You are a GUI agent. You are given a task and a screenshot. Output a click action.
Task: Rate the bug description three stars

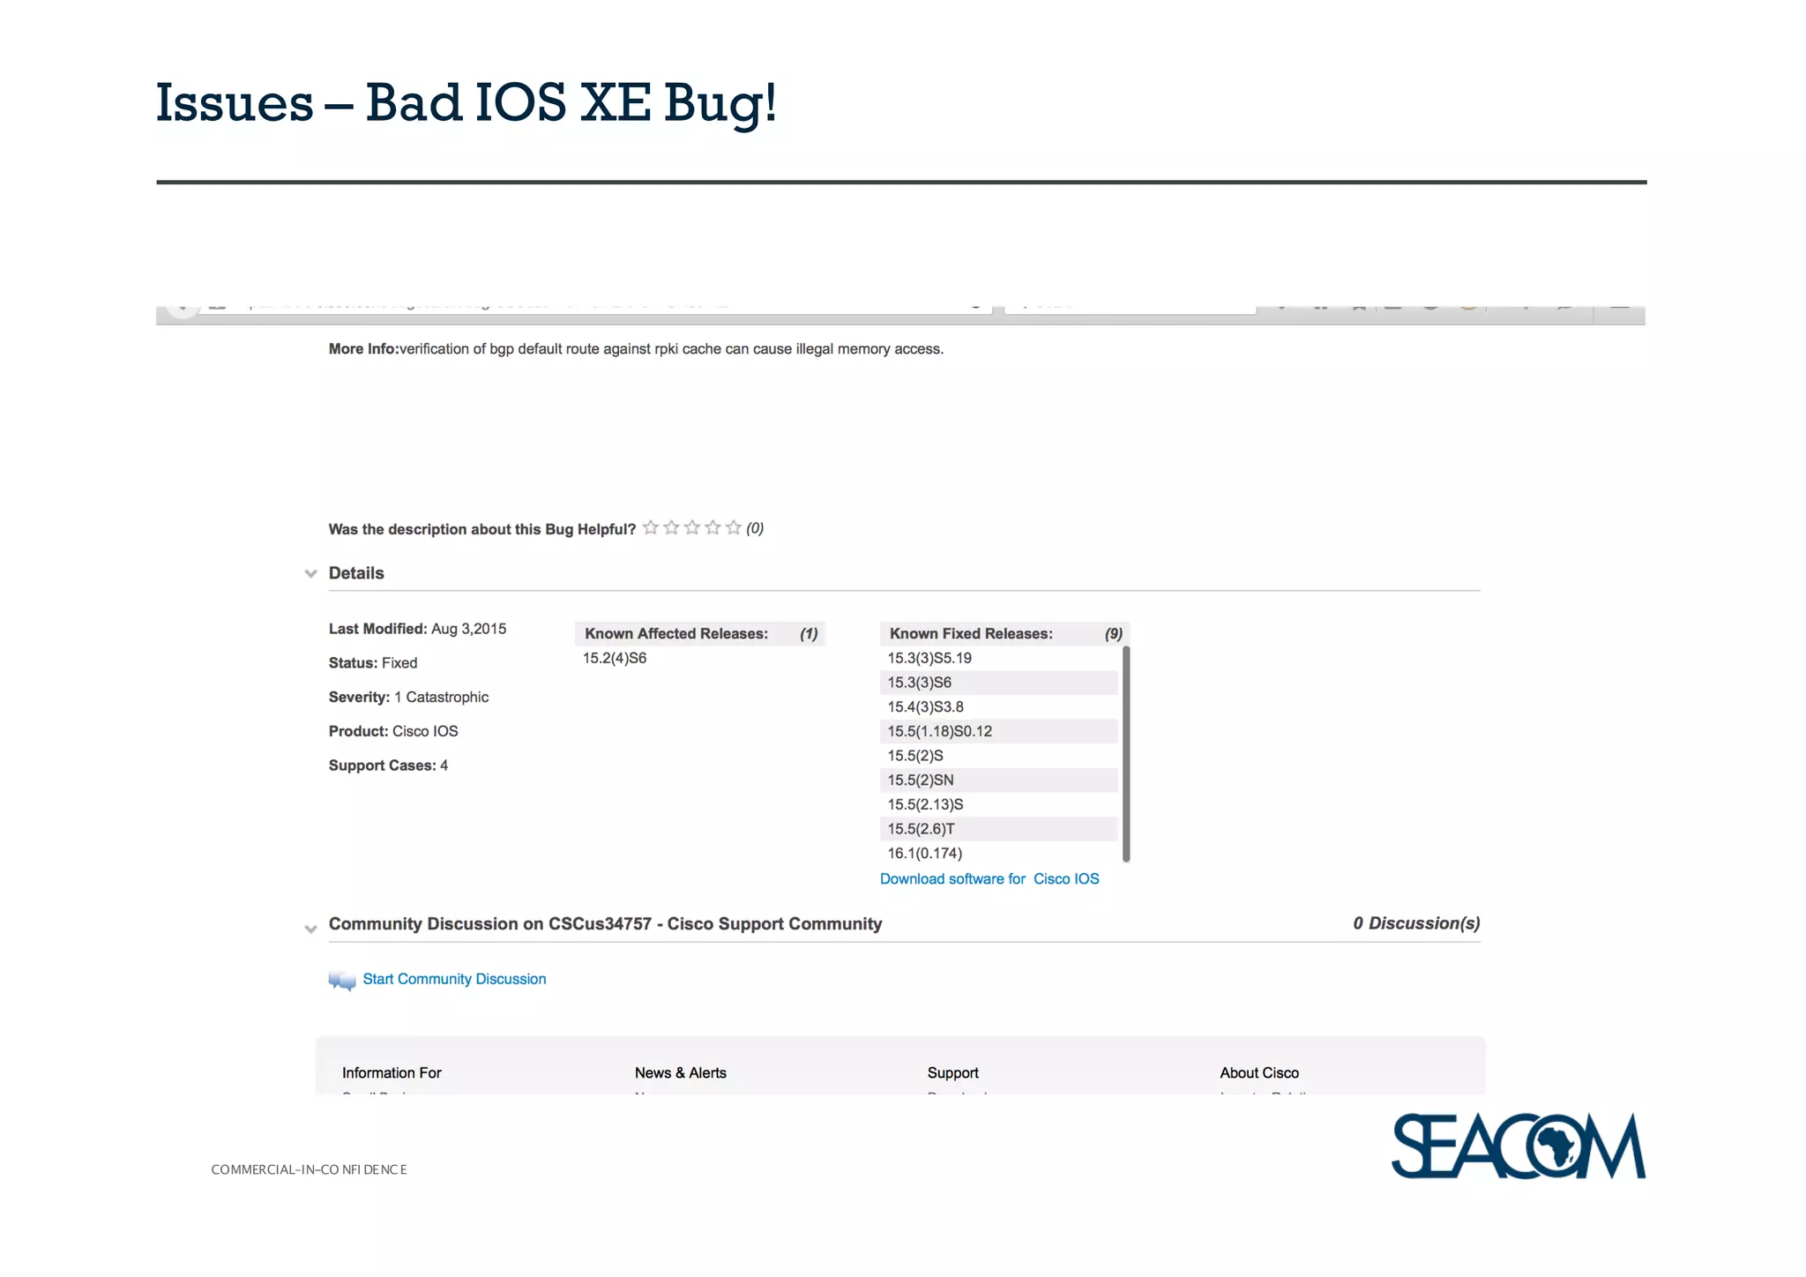point(692,527)
